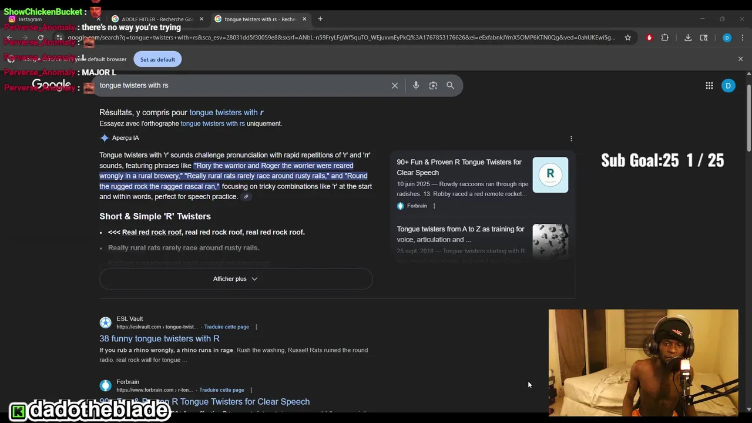This screenshot has height=423, width=752.
Task: Click the ESL Vault site favicon
Action: 105,323
